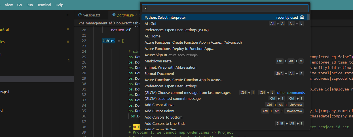353x137 pixels.
Task: Open the Go menu
Action: [x=20, y=5]
